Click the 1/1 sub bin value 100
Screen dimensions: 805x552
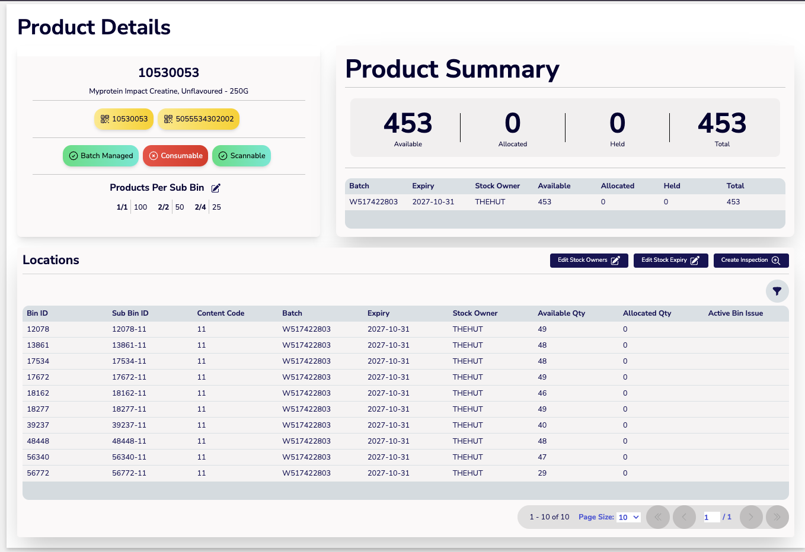140,207
